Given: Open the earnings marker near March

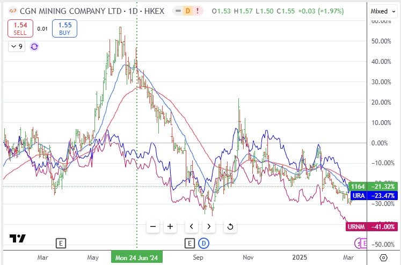Looking at the screenshot, I should [x=61, y=244].
